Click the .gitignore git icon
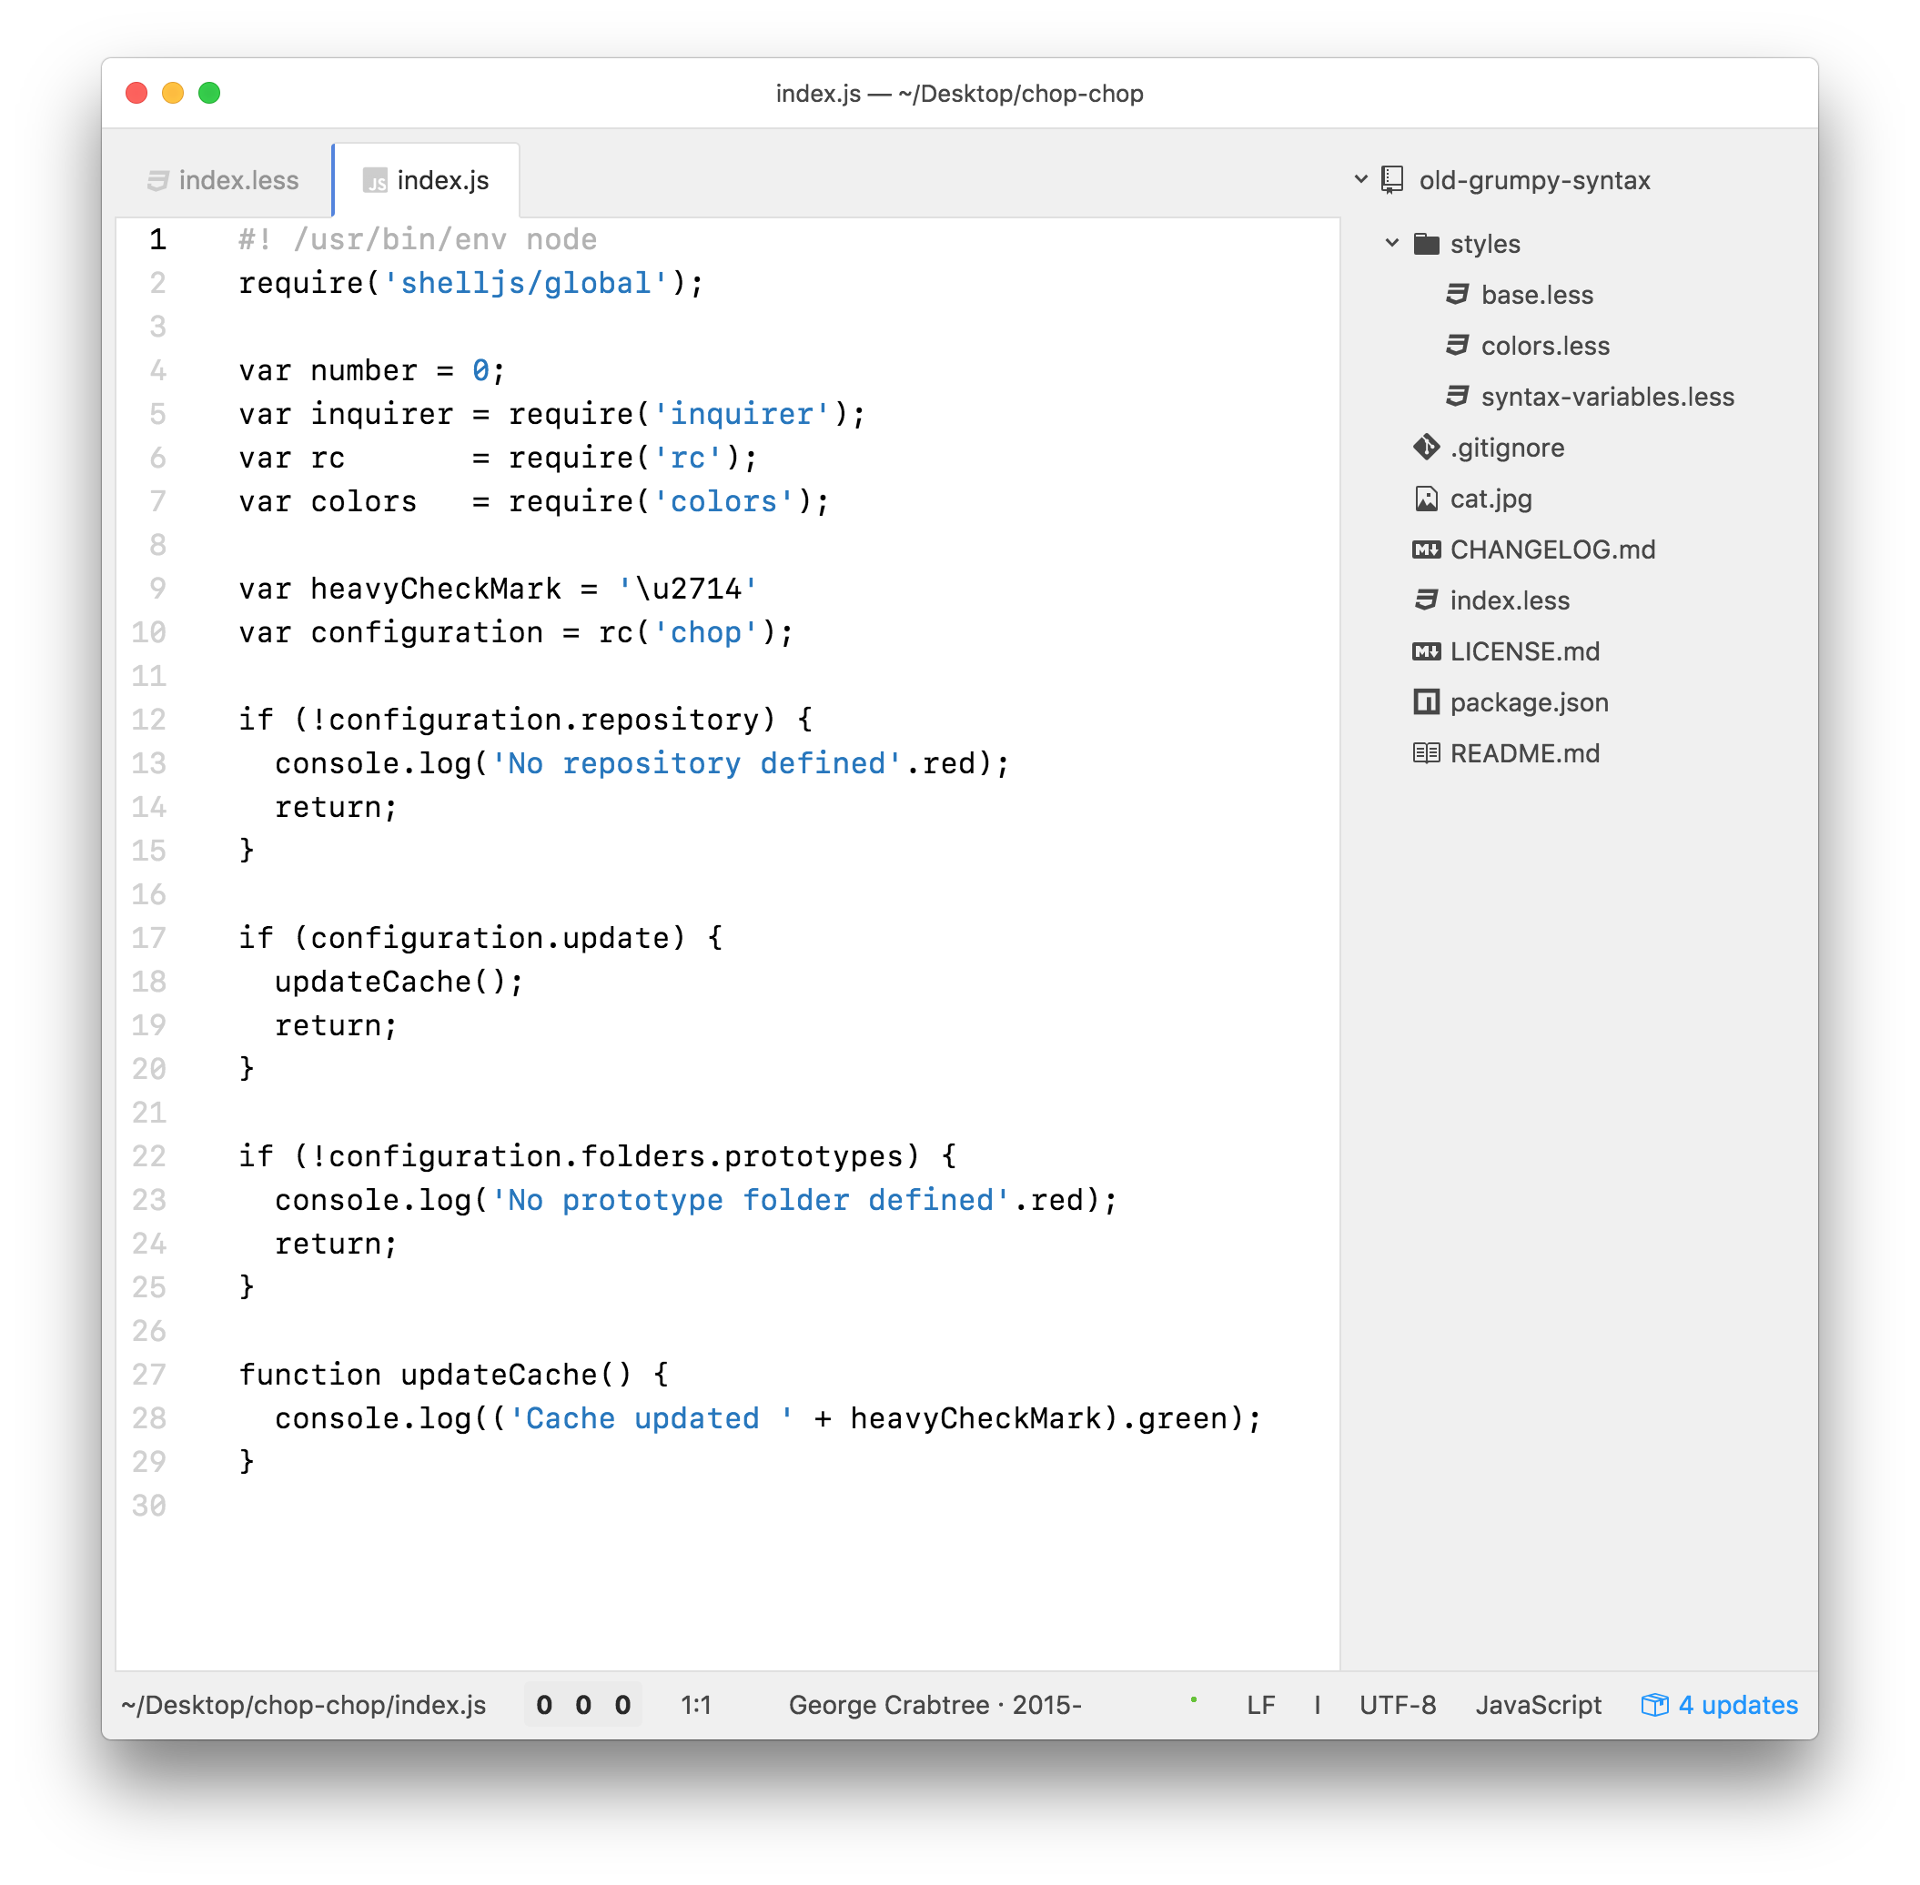Viewport: 1920px width, 1885px height. [1426, 448]
